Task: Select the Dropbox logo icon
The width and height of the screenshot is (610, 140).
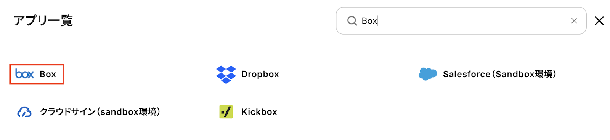Action: tap(226, 74)
